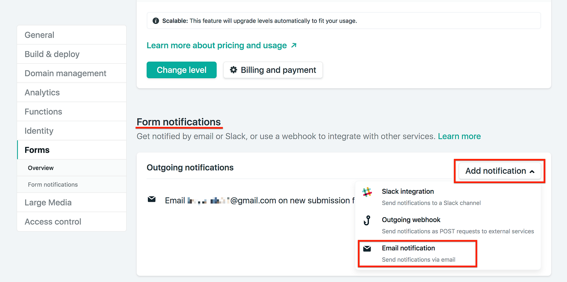Select Email notification from the dropdown
The image size is (567, 282).
[408, 248]
